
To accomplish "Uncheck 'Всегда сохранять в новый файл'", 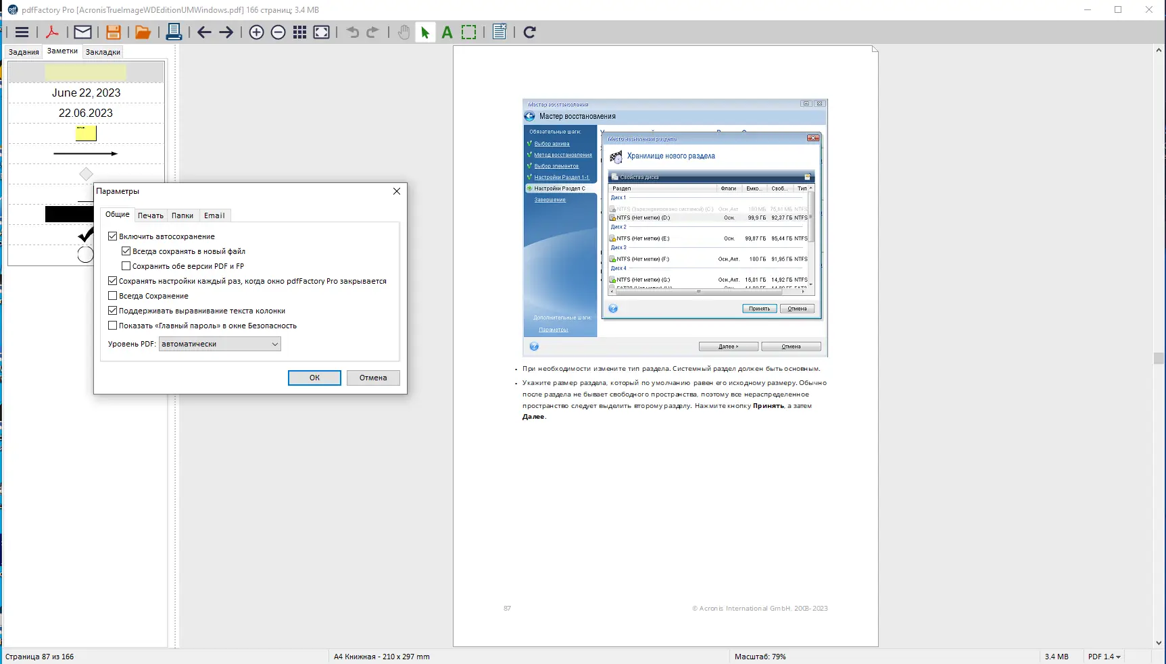I will pyautogui.click(x=126, y=251).
